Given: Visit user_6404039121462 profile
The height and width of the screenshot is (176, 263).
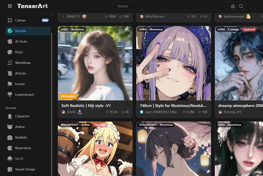Looking at the screenshot, I should click(x=162, y=112).
